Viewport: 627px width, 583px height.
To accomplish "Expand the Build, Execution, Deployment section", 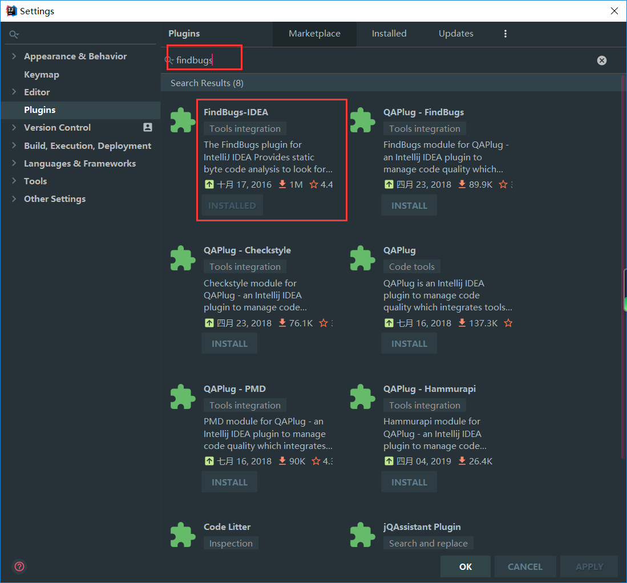I will 14,146.
